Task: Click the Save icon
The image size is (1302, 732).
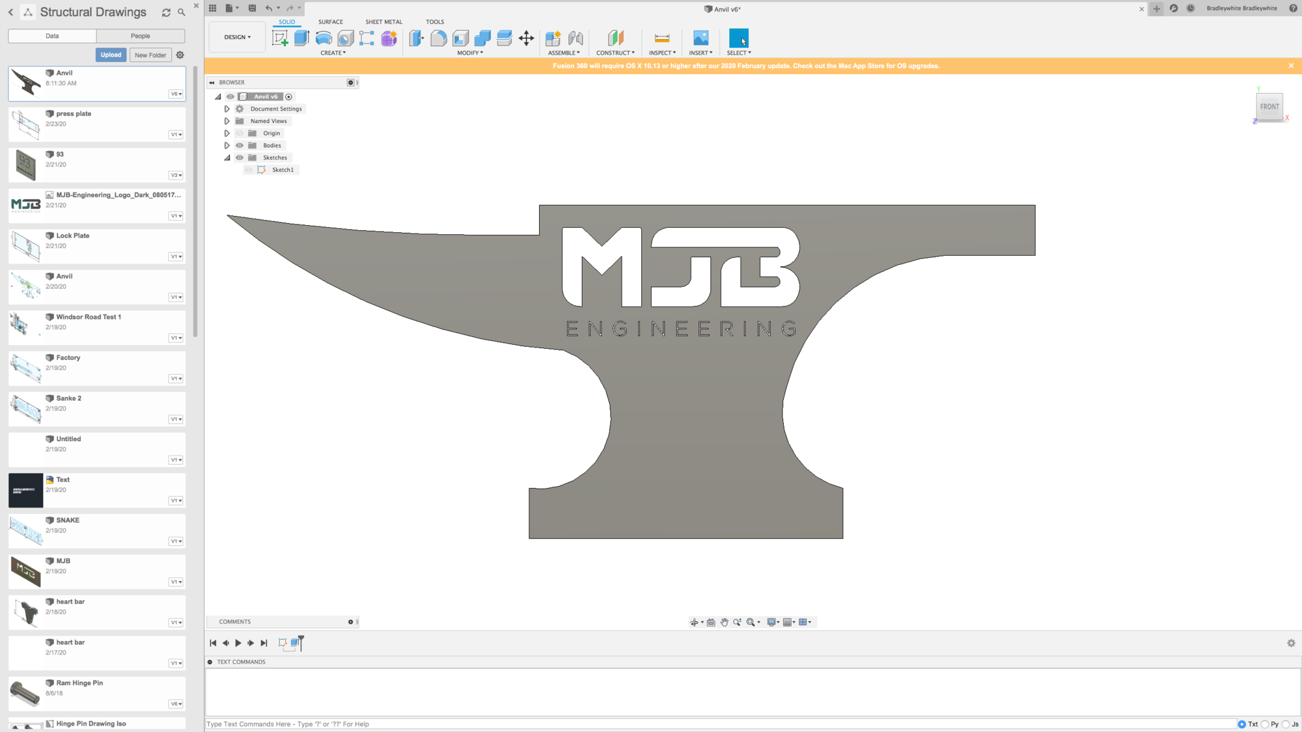Action: click(252, 8)
